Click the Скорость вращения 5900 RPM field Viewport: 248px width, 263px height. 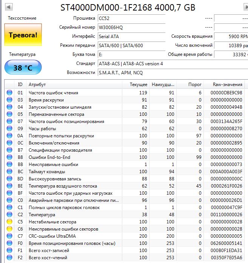coord(230,37)
